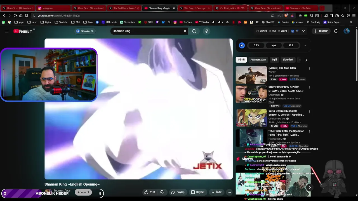Select the İlgili filter chip

click(x=274, y=60)
